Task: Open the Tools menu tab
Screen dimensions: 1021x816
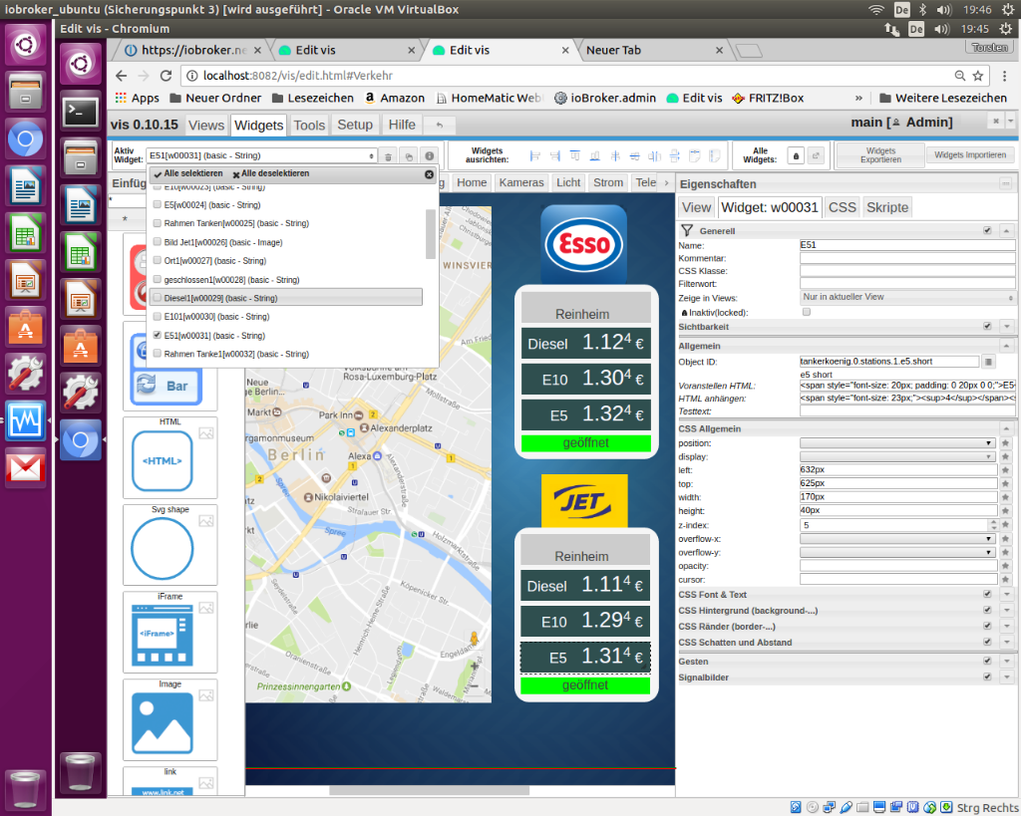Action: tap(309, 125)
